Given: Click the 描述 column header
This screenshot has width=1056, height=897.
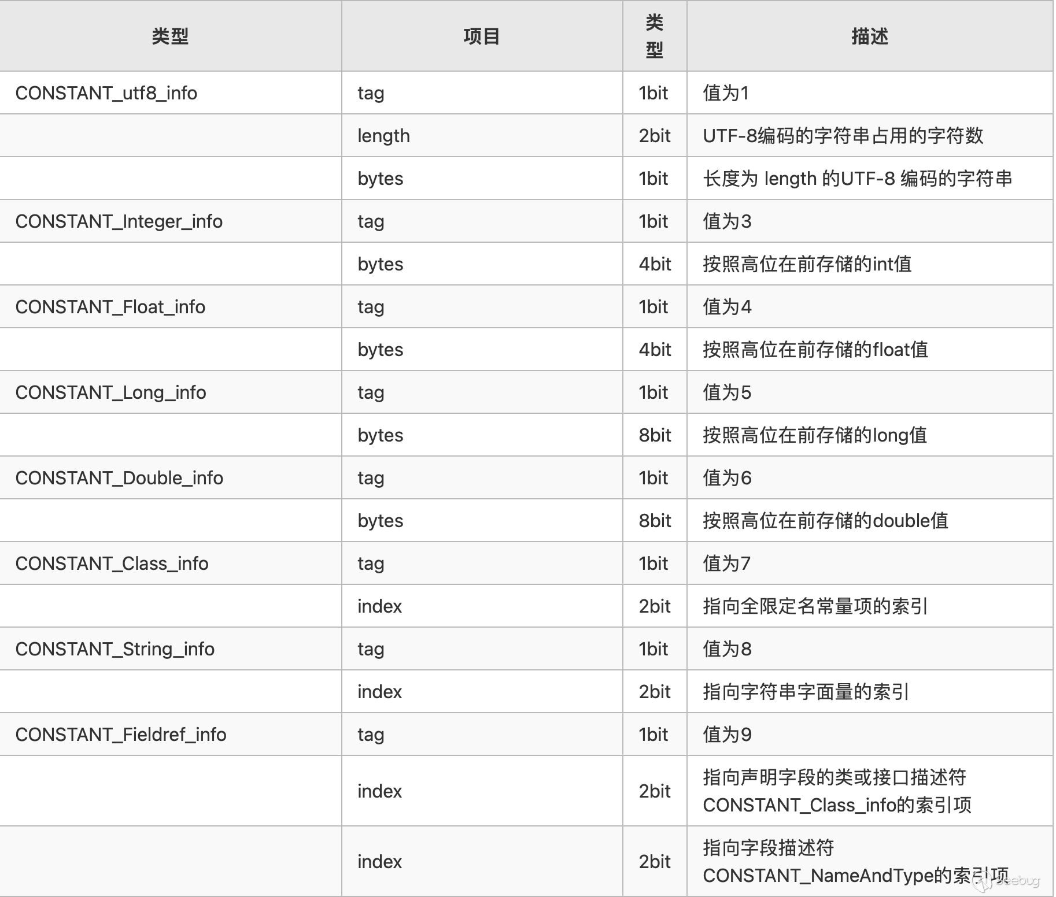Looking at the screenshot, I should click(869, 36).
